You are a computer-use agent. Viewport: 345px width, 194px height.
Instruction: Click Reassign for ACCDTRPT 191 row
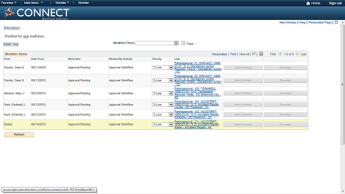click(286, 105)
